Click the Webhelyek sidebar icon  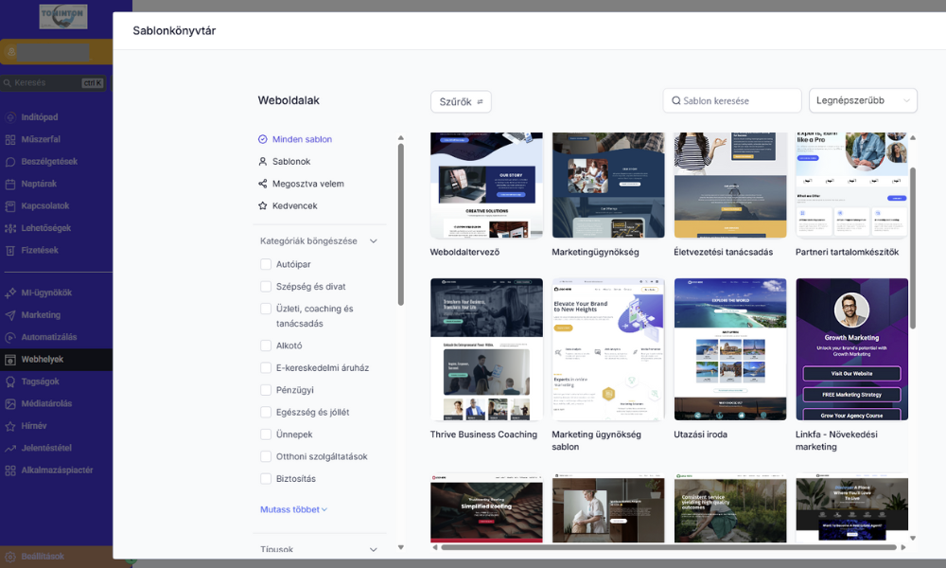click(10, 360)
